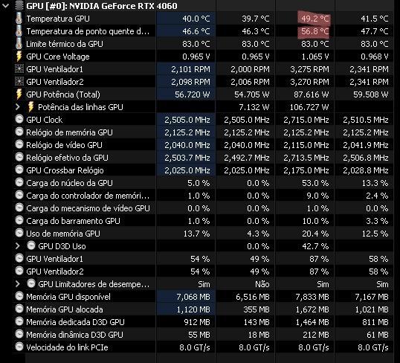This screenshot has width=400, height=363.
Task: Click highlighted maximum 49.2 °C temperature value
Action: pos(314,19)
